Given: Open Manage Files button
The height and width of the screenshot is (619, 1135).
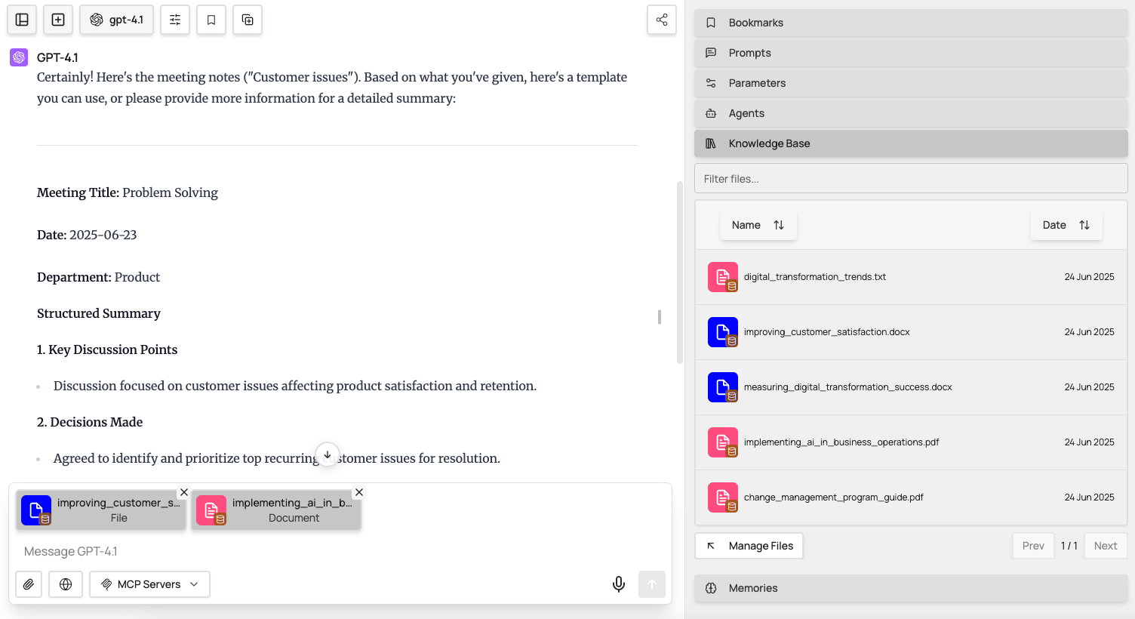Looking at the screenshot, I should click(x=749, y=546).
